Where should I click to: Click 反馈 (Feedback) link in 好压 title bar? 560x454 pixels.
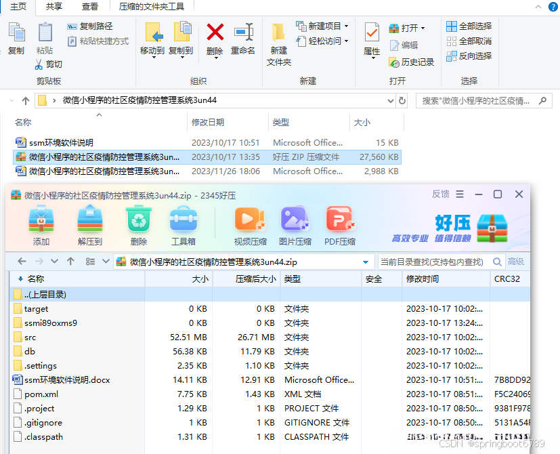click(441, 194)
